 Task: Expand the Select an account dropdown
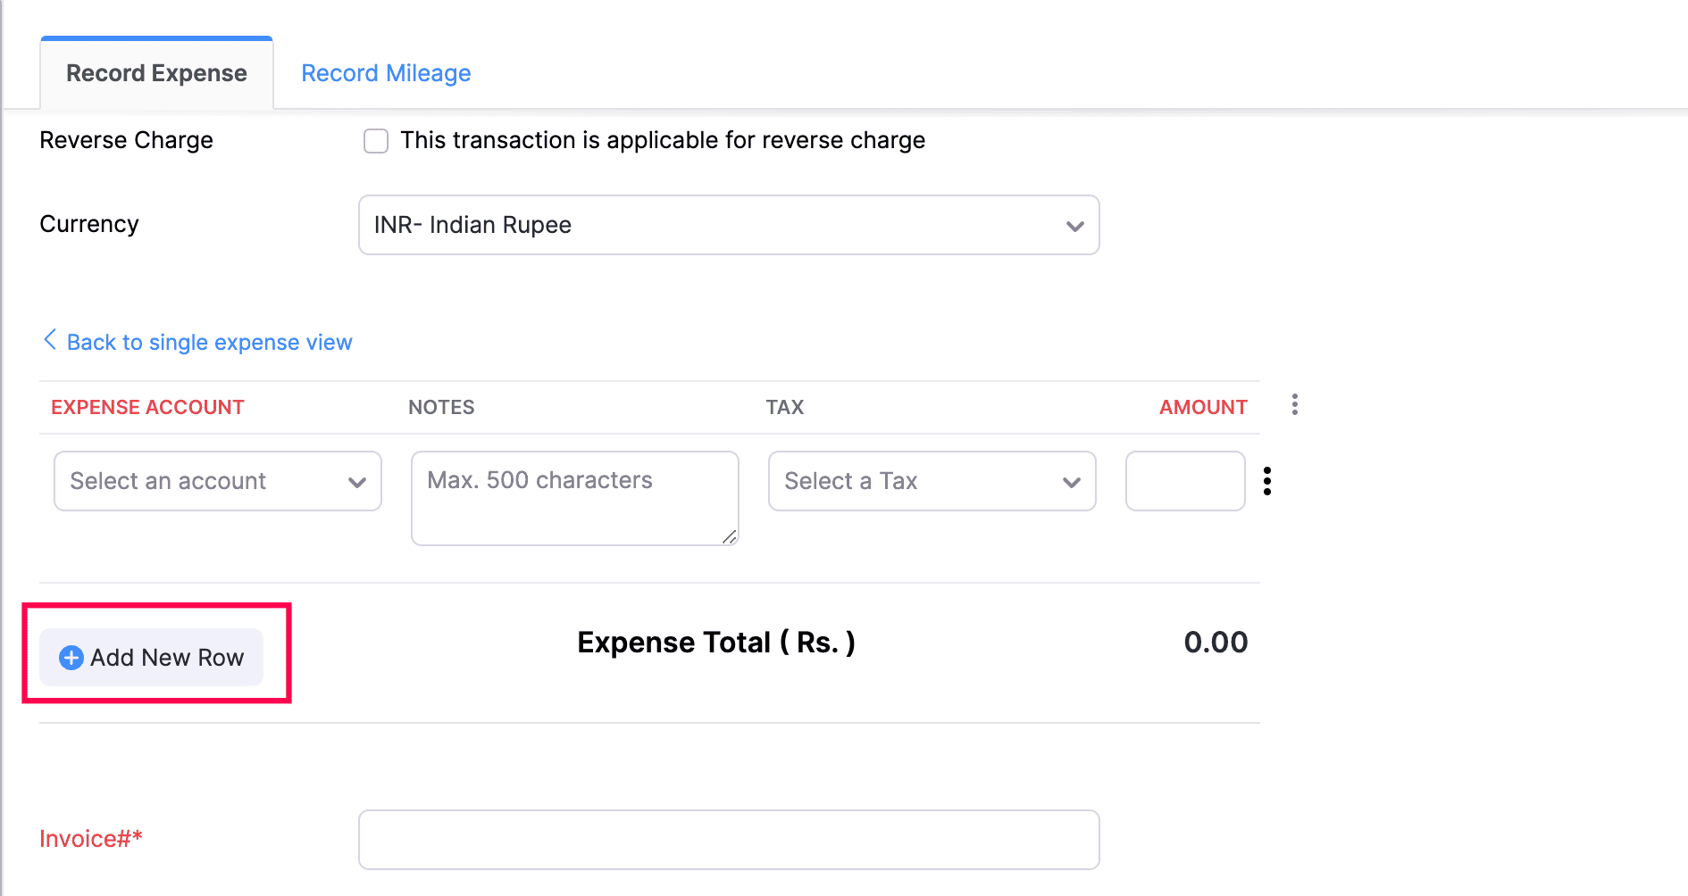218,481
